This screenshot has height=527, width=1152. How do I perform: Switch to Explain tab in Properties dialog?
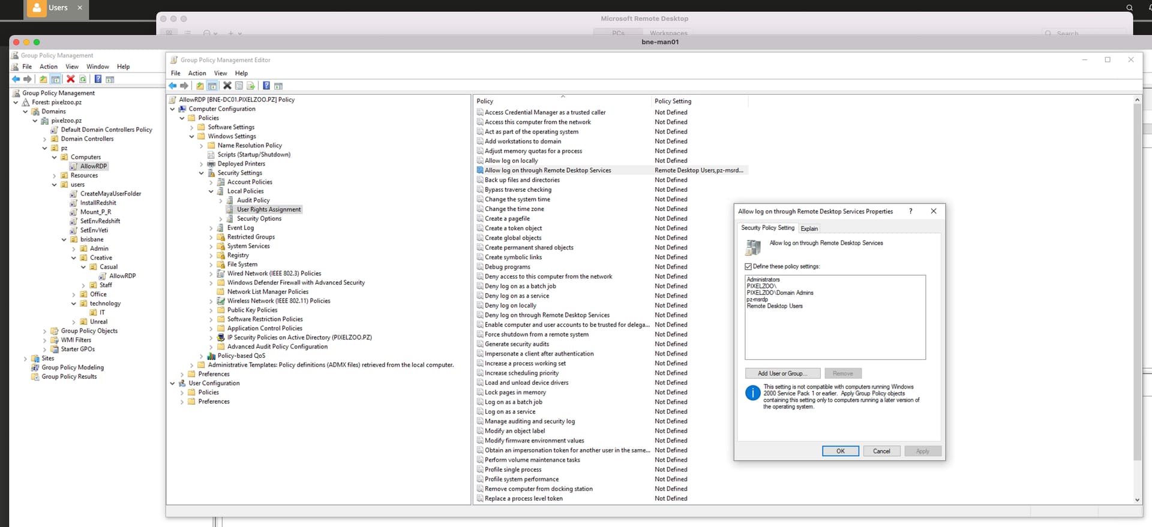click(809, 228)
